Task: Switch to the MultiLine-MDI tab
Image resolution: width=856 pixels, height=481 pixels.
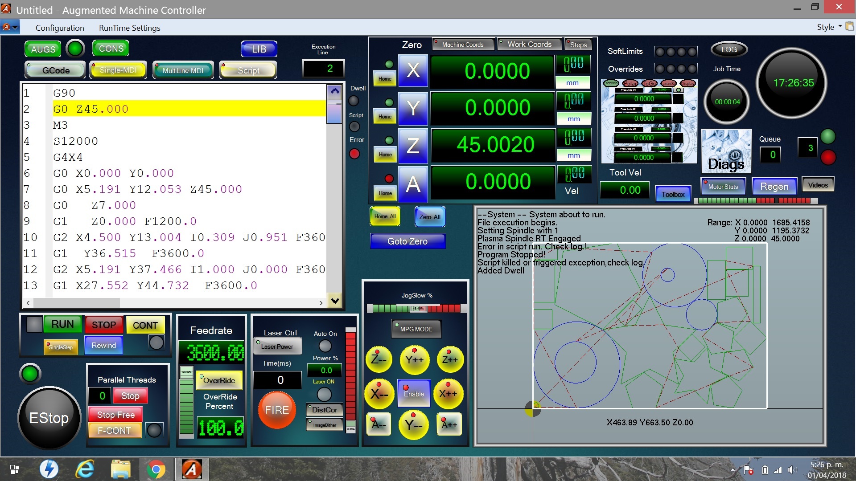Action: (x=183, y=70)
